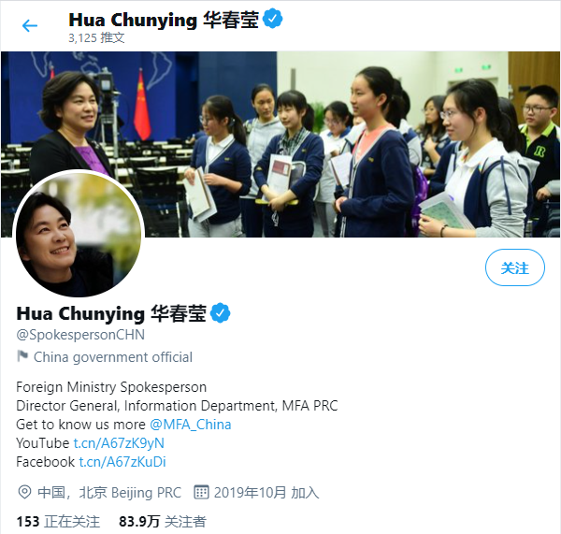Open the circular profile picture
This screenshot has width=561, height=534.
click(x=79, y=234)
